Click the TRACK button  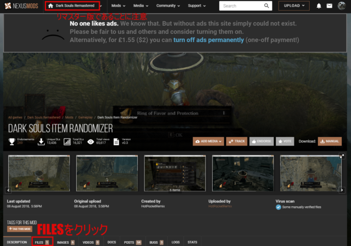[x=237, y=141]
